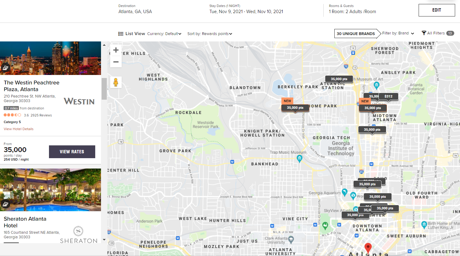Select the NEW 35,000 pts marker near Home Park
This screenshot has height=256, width=460.
pos(295,108)
